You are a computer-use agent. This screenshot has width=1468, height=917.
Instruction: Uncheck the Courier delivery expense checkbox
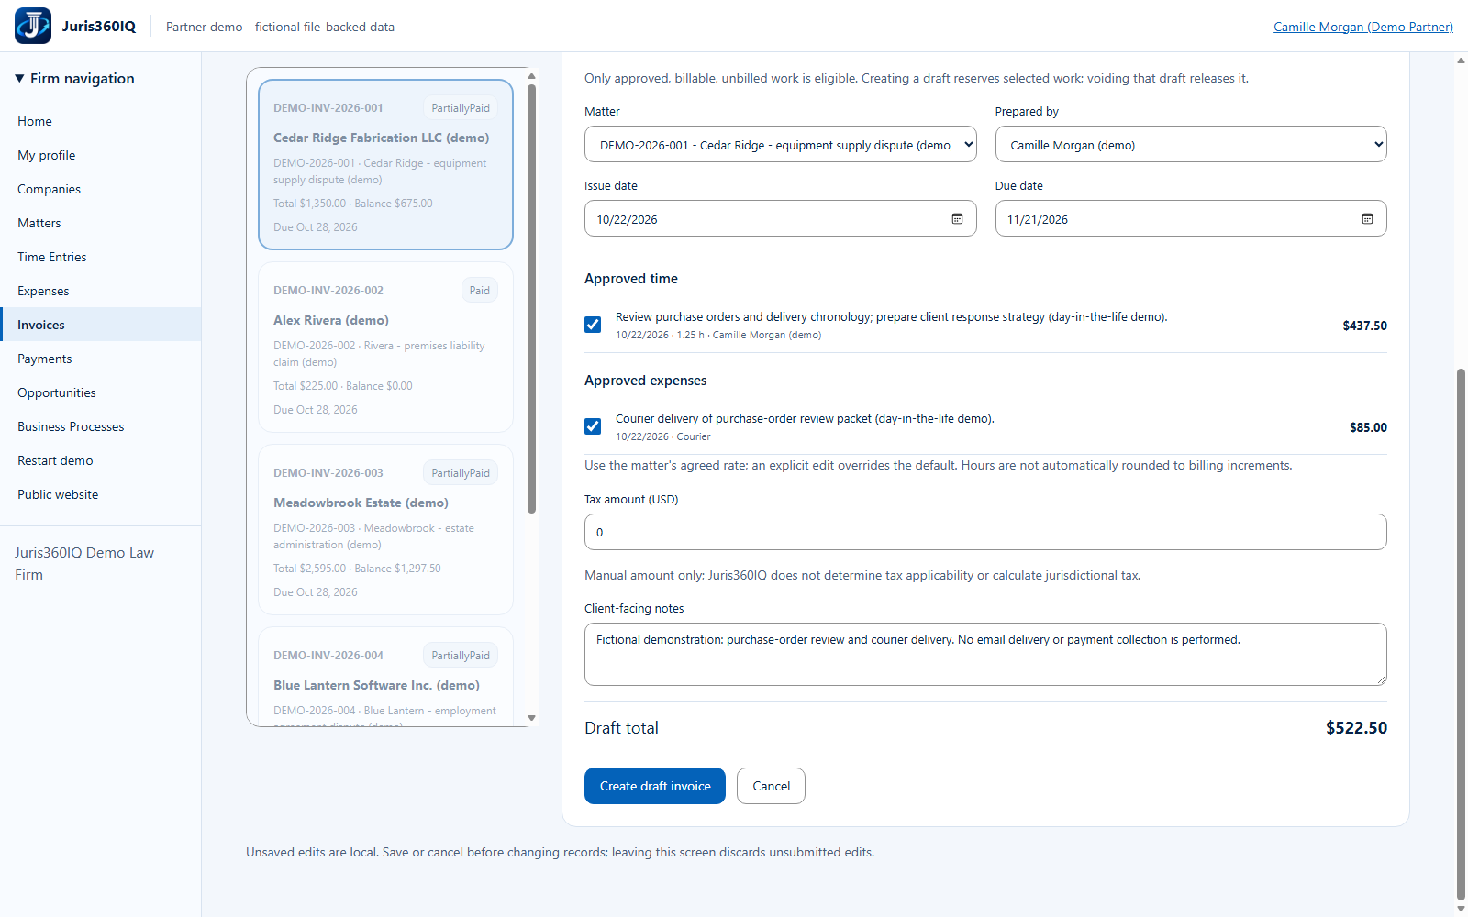(593, 426)
